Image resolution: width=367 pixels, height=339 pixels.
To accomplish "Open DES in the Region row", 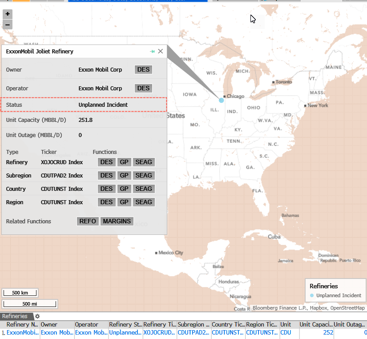I will pyautogui.click(x=106, y=202).
